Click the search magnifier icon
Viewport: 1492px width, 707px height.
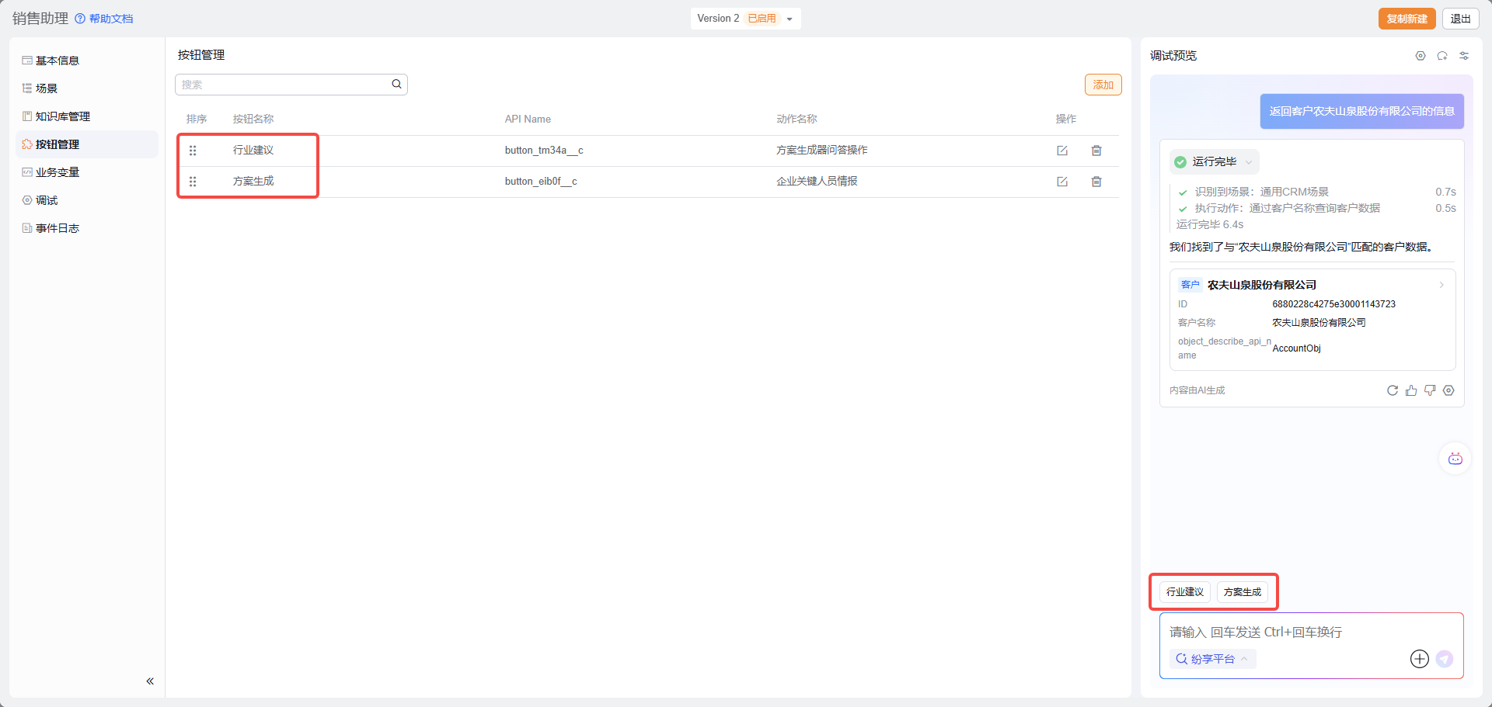(396, 85)
